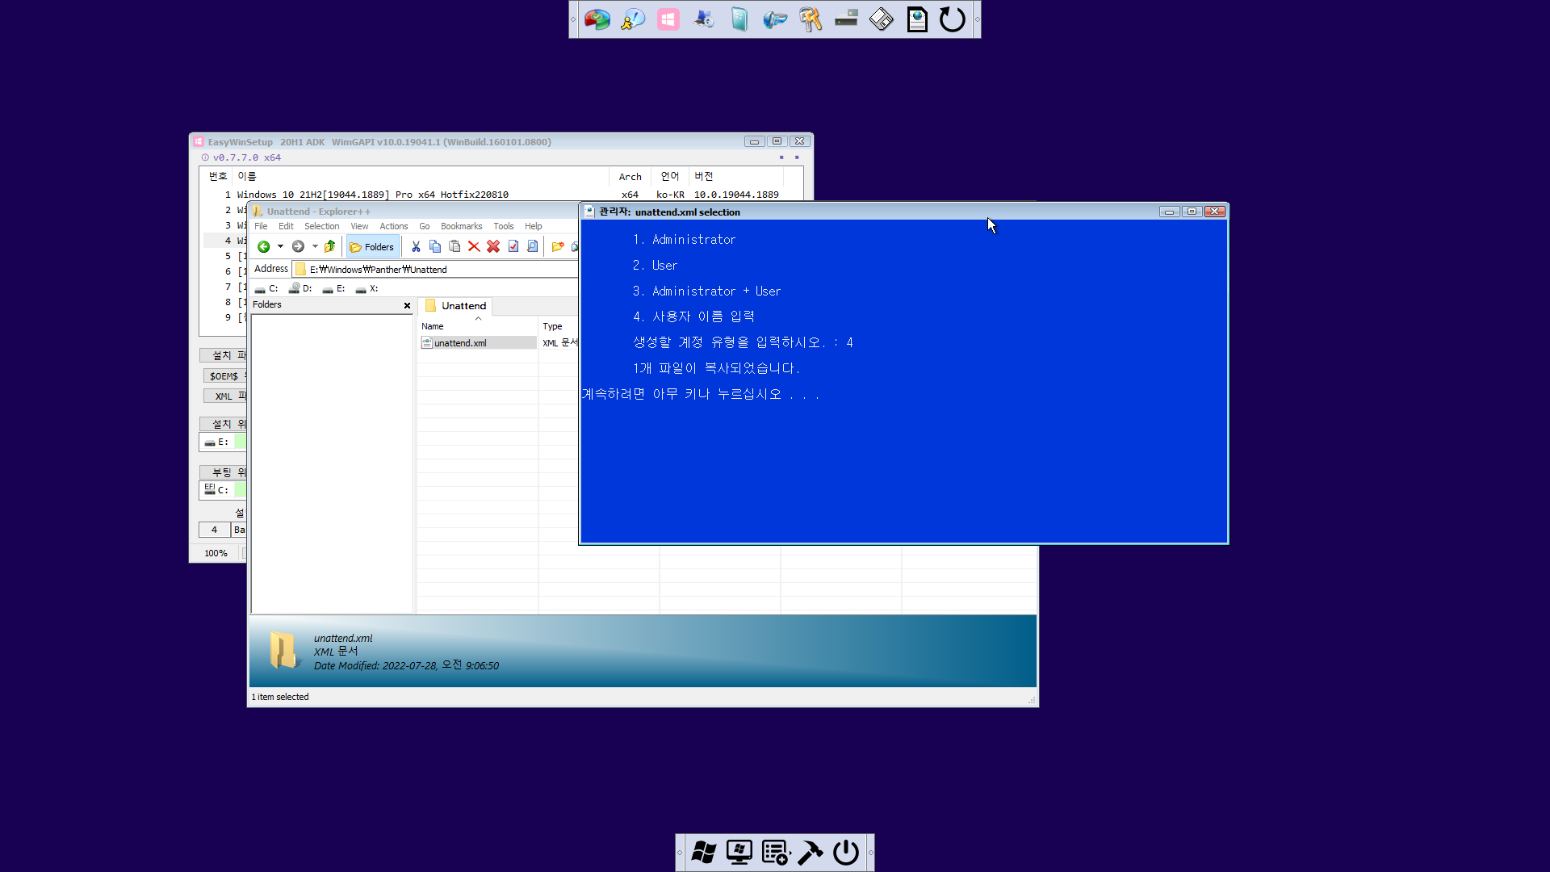Jump to drive E: in drives bar
1550x872 pixels.
tap(333, 289)
